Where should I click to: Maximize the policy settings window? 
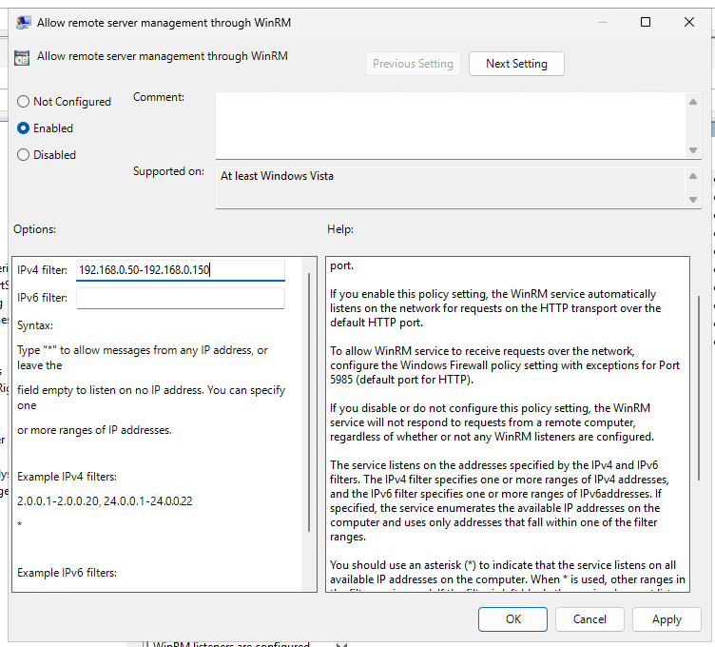(x=646, y=22)
